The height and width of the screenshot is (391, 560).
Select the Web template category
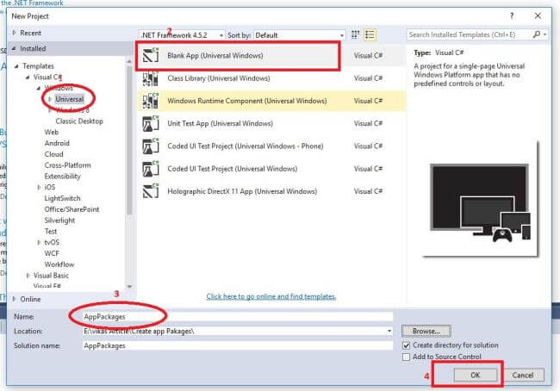pos(52,132)
